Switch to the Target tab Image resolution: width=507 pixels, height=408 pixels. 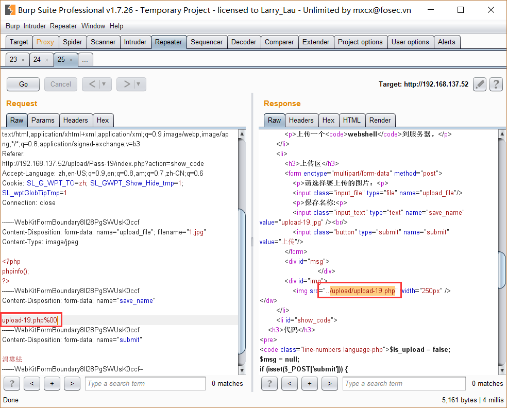[19, 42]
